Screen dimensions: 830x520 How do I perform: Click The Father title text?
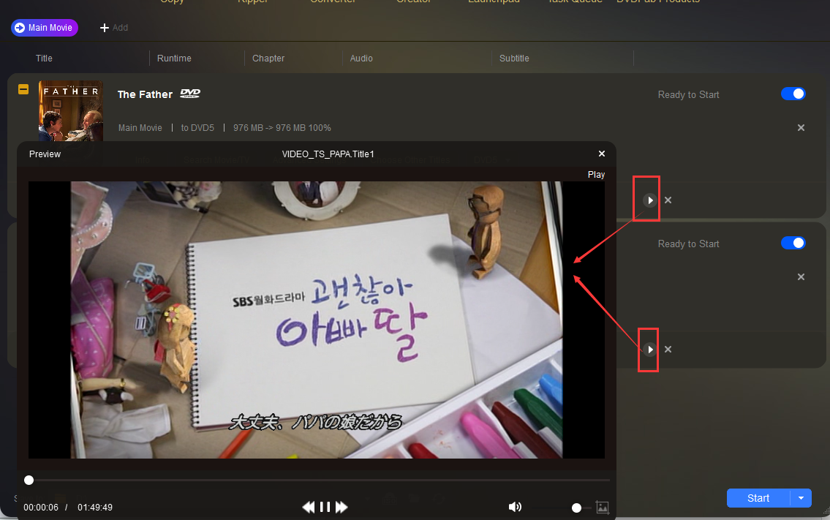point(145,94)
